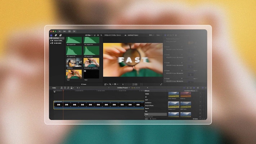Select the Basics effects category
The height and width of the screenshot is (144, 256).
[x=147, y=108]
